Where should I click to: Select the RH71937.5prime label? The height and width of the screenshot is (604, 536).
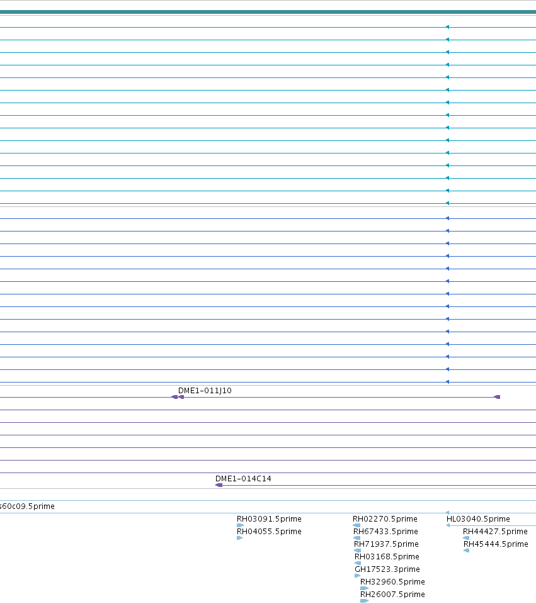tap(386, 544)
